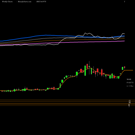Click the "V: 0.57 X" volume text
This screenshot has width=135, height=135.
click(130, 83)
